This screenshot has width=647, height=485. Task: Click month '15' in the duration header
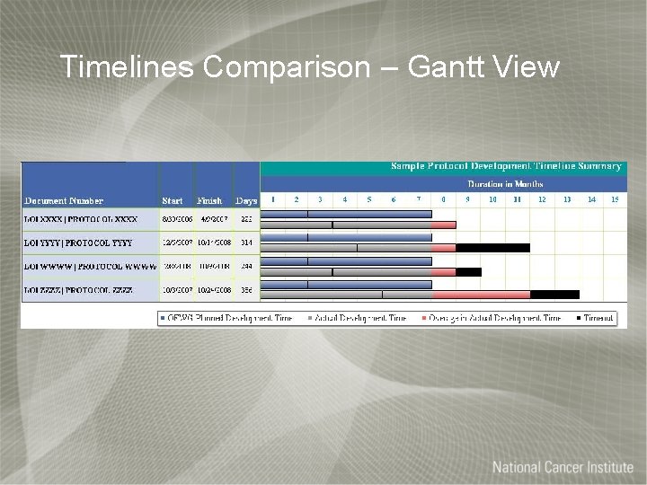click(615, 199)
